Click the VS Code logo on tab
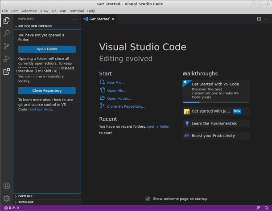 (86, 19)
